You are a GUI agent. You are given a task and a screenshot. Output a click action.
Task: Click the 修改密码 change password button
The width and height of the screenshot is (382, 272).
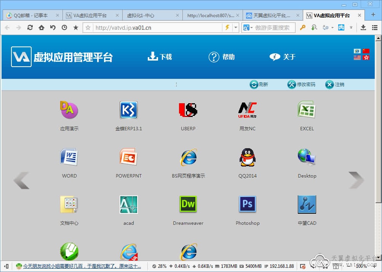pyautogui.click(x=301, y=85)
